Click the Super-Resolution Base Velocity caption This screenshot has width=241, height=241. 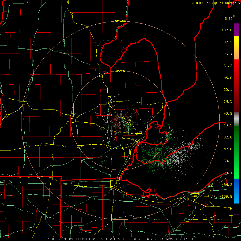(x=122, y=239)
